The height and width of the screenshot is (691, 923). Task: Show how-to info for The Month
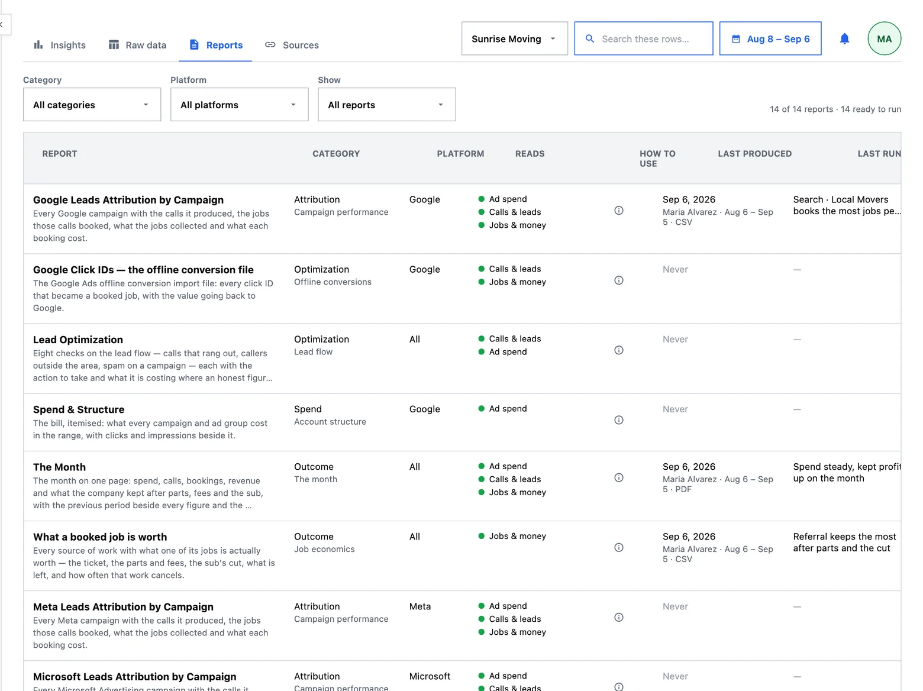pos(619,477)
